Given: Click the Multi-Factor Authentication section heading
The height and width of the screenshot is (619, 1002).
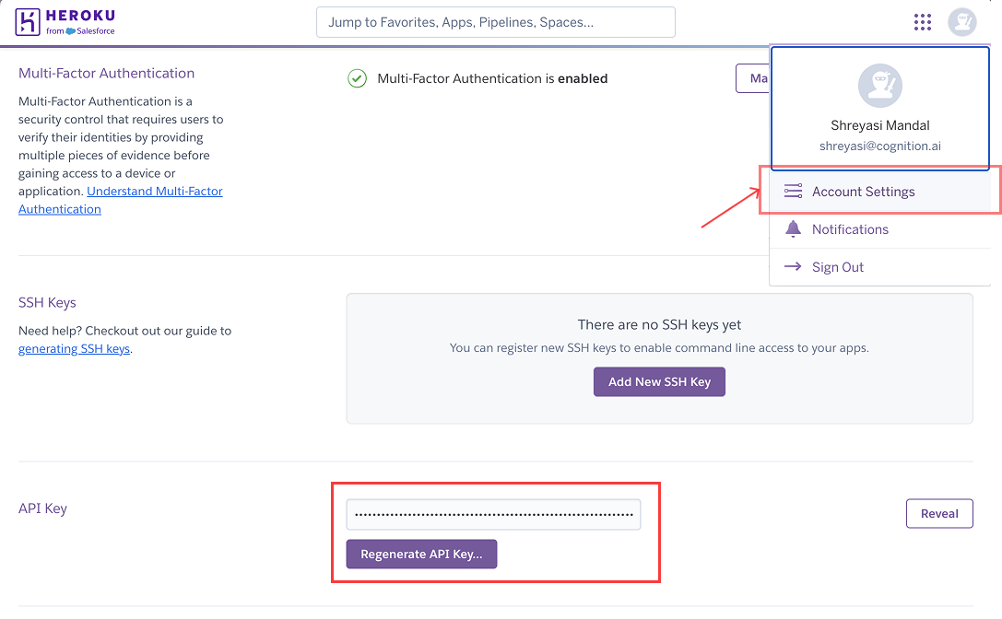Looking at the screenshot, I should point(106,73).
